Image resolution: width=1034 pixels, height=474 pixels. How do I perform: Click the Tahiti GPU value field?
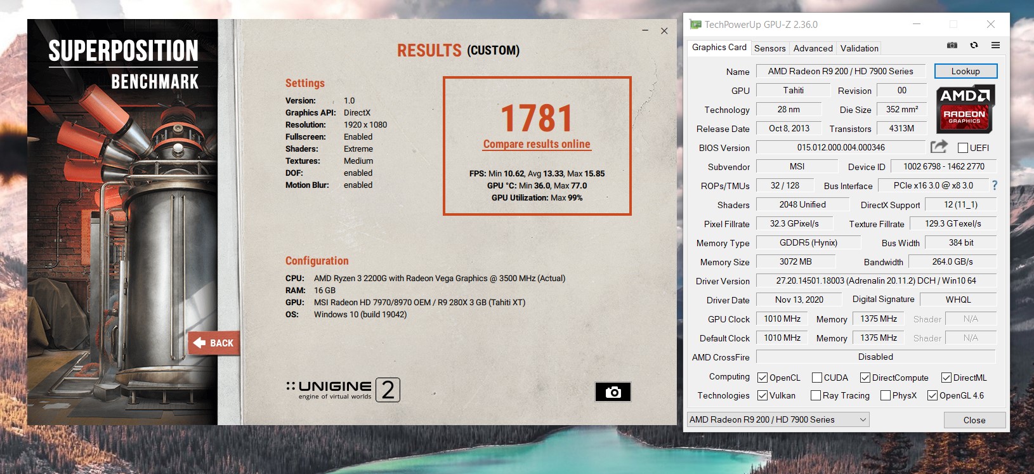793,90
